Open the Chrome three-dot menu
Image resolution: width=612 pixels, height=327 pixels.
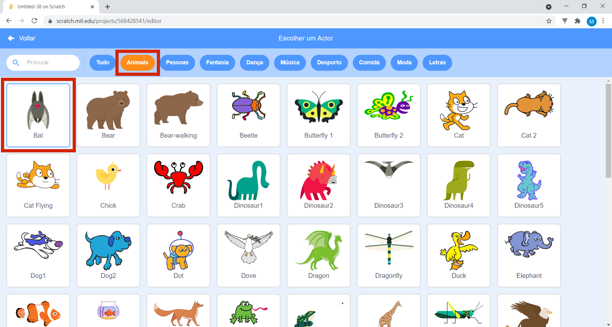tap(603, 21)
